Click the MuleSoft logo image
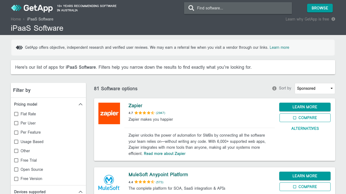346x194 pixels. coord(109,182)
